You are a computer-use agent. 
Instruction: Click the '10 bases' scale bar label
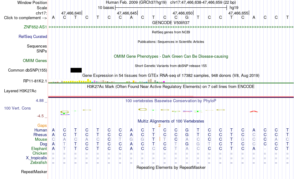(106, 8)
